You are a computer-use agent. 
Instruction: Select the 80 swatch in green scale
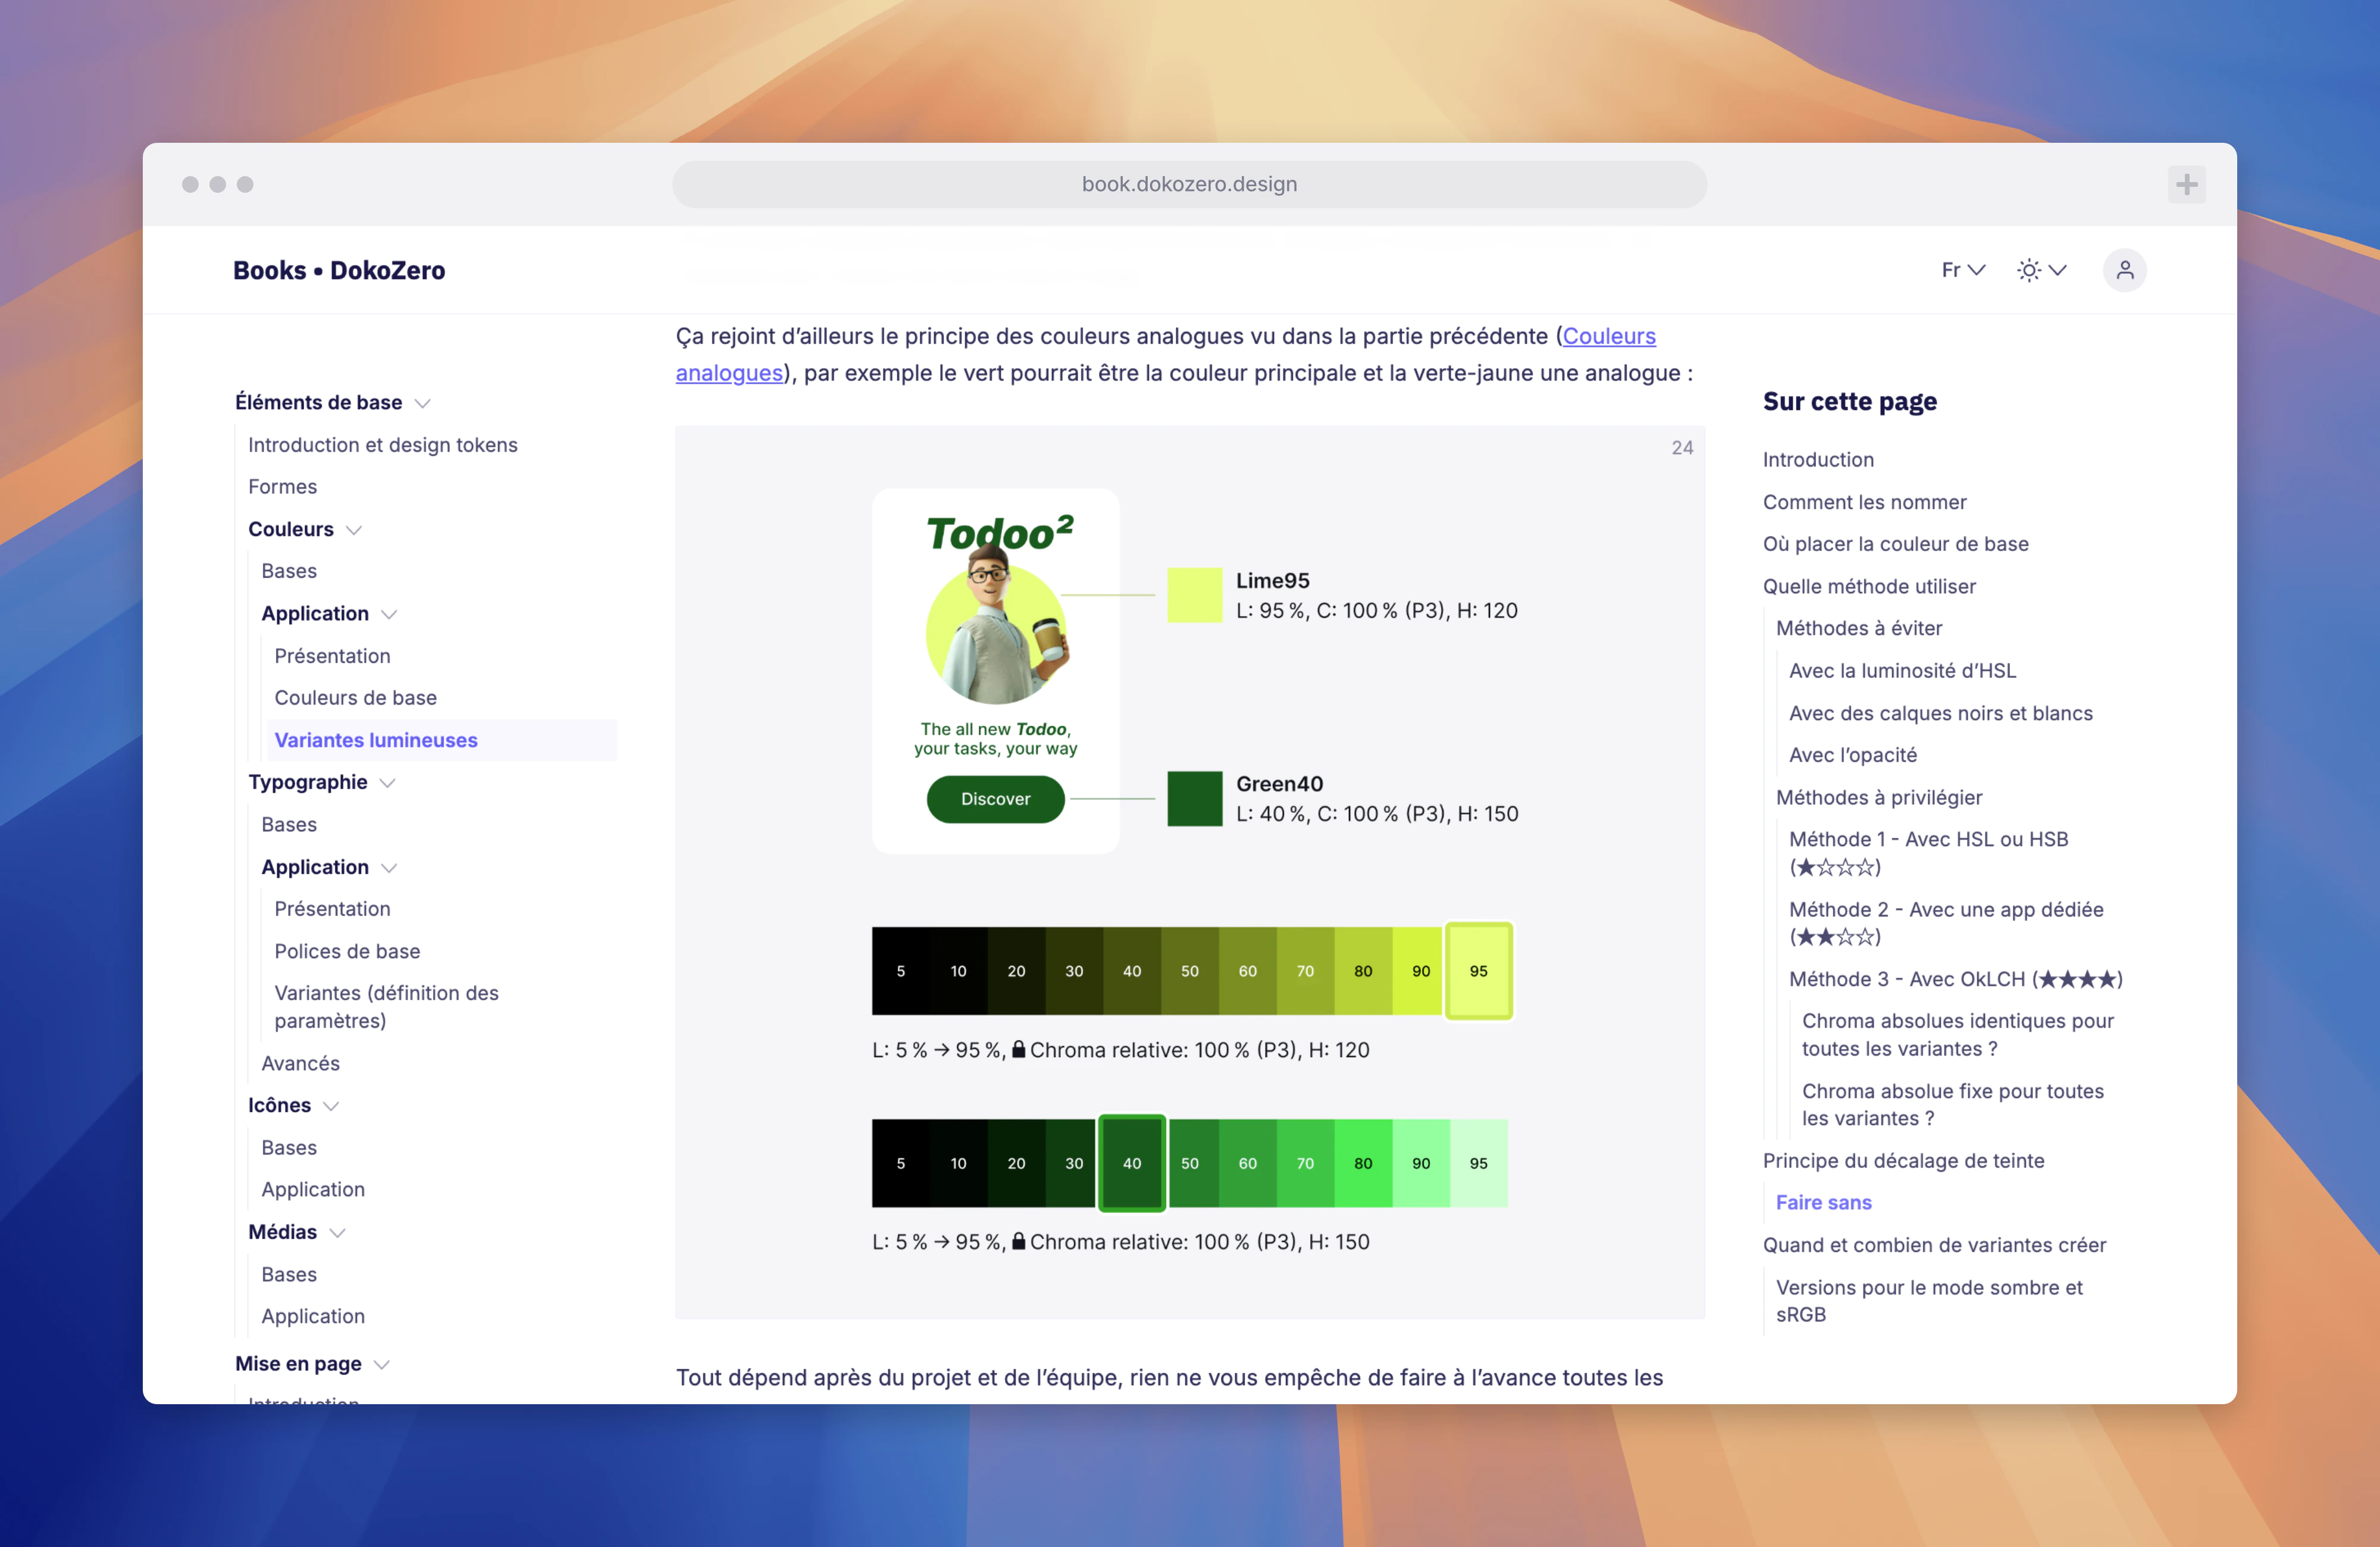coord(1362,1163)
